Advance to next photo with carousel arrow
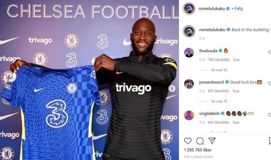This screenshot has width=271, height=160. point(172,89)
